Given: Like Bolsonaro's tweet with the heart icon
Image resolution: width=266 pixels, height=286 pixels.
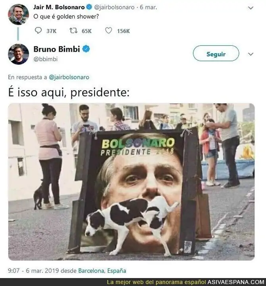Looking at the screenshot, I should point(108,31).
